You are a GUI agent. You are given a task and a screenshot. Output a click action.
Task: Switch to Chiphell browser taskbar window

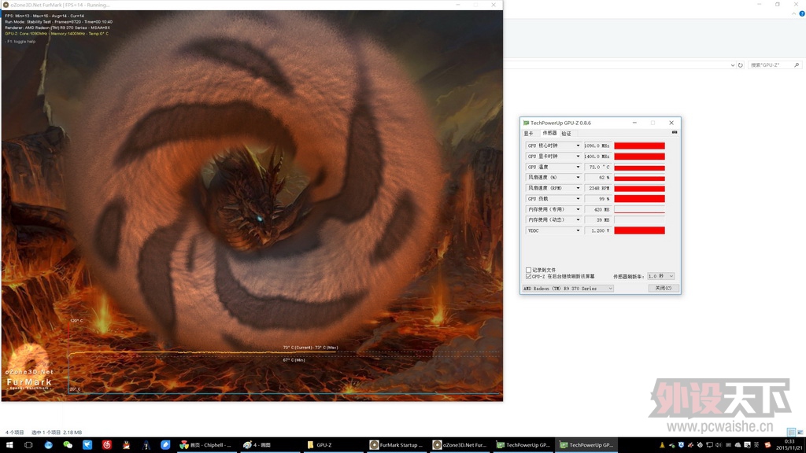(x=205, y=445)
